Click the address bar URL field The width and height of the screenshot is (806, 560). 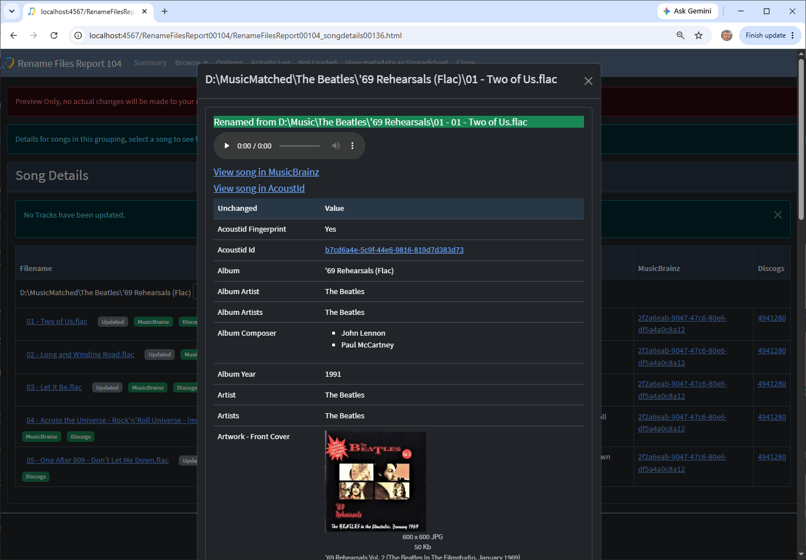377,35
